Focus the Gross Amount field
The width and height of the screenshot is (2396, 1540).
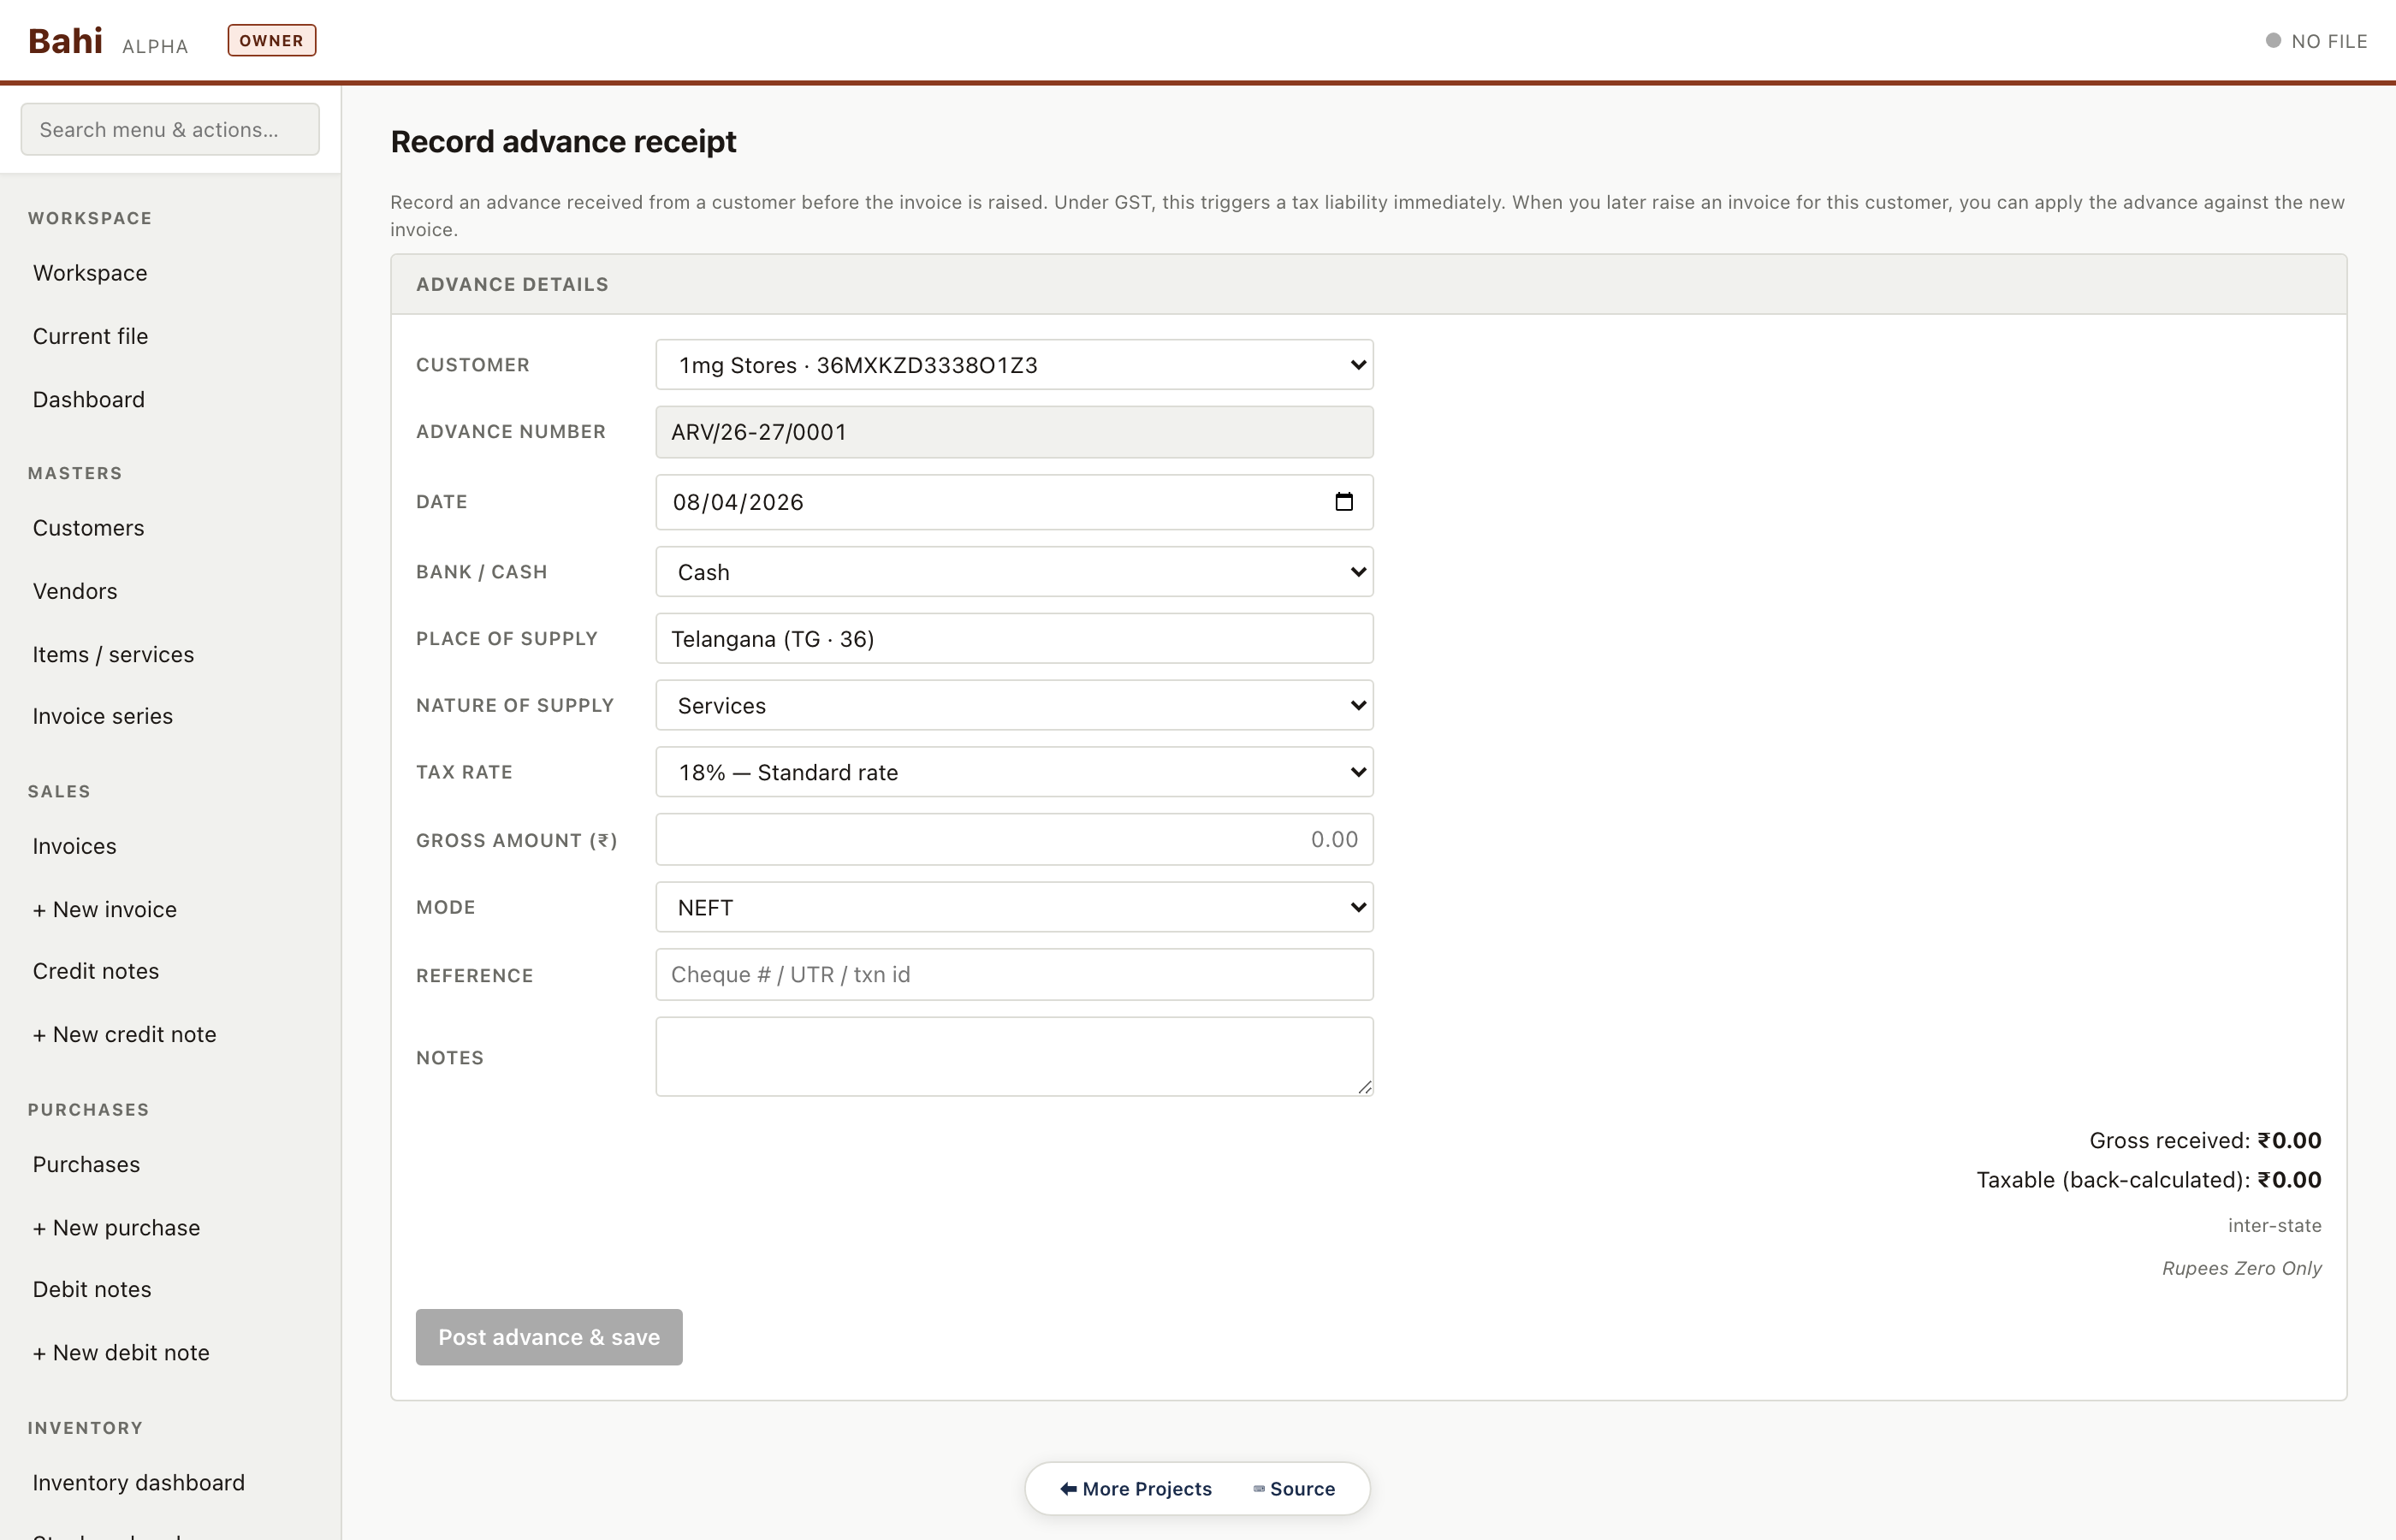[1013, 839]
